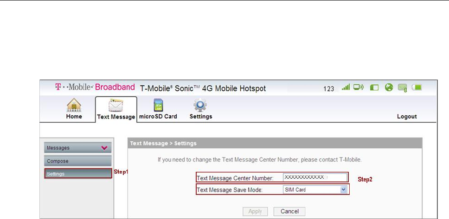Click the 123 indicator in the status bar
The width and height of the screenshot is (449, 219).
click(328, 89)
